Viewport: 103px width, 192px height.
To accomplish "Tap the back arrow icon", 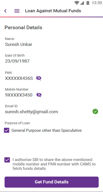I will [5, 11].
